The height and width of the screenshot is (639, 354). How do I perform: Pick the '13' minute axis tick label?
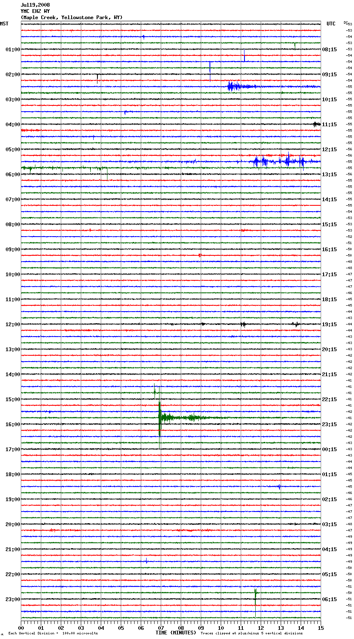coord(281,628)
